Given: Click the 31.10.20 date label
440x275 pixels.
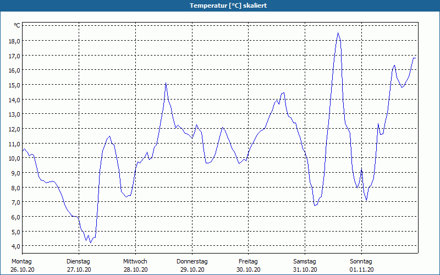Looking at the screenshot, I should click(x=305, y=269).
